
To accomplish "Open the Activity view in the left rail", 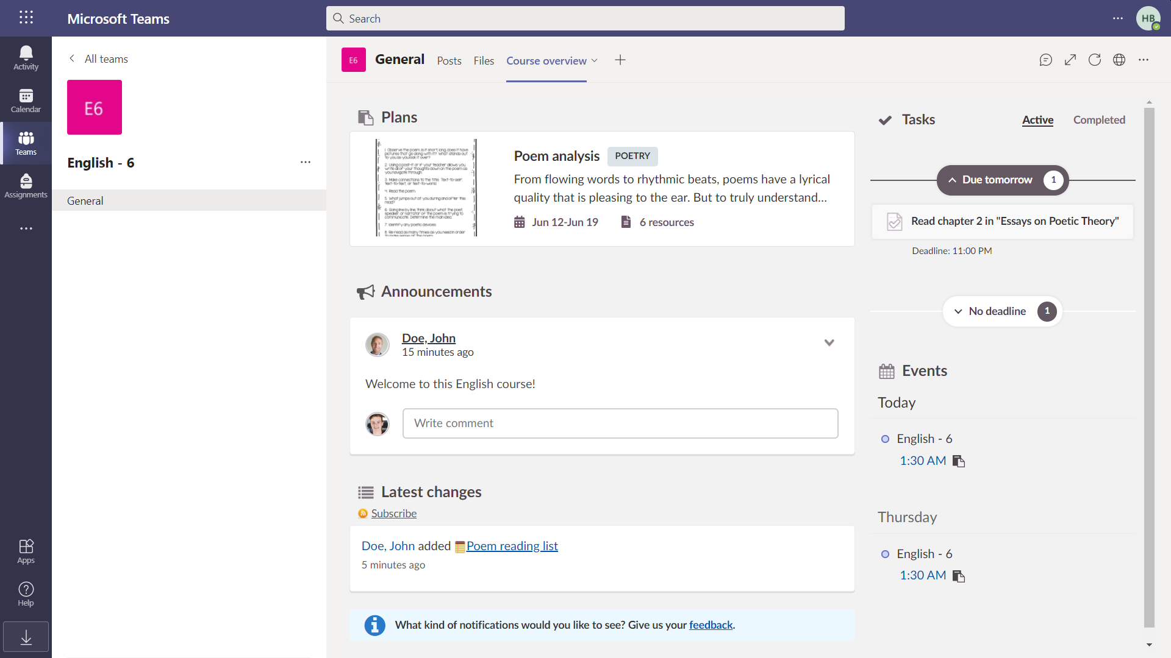I will tap(26, 57).
